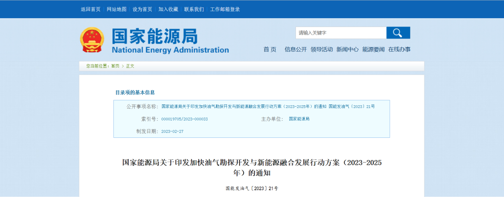Click the magnifier search icon button

(x=398, y=33)
